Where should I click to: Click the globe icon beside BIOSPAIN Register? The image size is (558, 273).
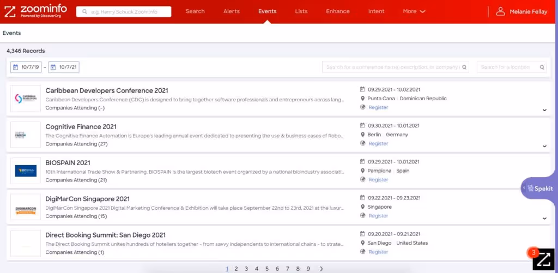[x=362, y=179]
